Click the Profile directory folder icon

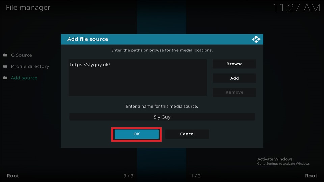click(x=5, y=66)
